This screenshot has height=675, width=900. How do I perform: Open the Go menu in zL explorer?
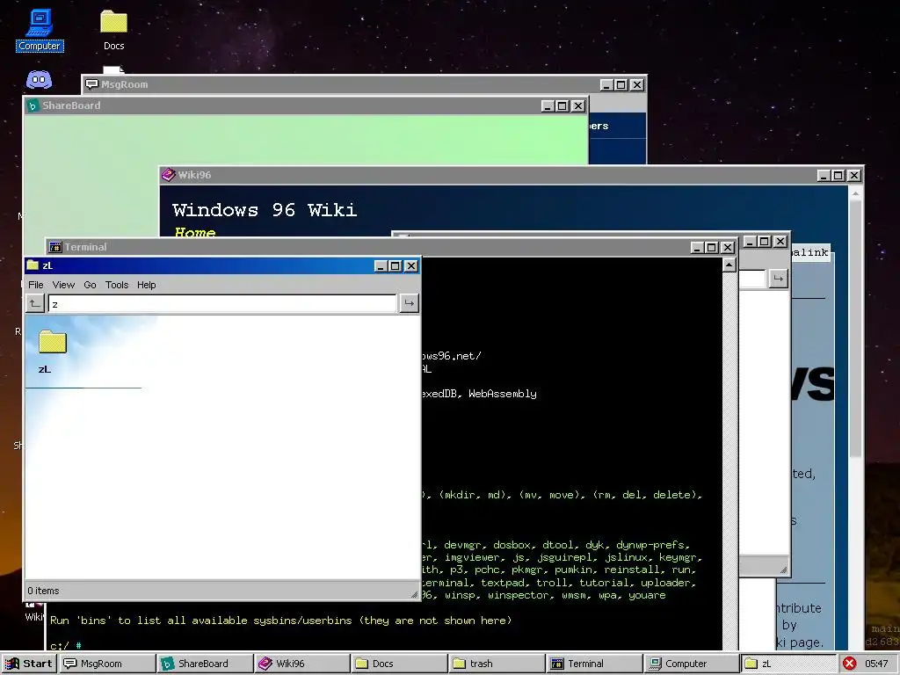[x=90, y=285]
